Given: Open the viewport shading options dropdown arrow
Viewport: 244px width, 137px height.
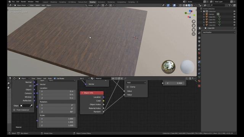Looking at the screenshot, I should coord(194,5).
